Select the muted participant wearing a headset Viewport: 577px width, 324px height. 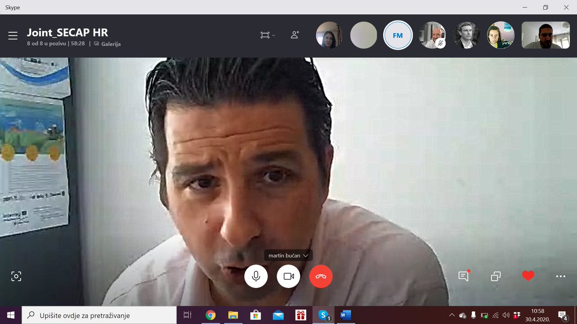click(x=432, y=35)
